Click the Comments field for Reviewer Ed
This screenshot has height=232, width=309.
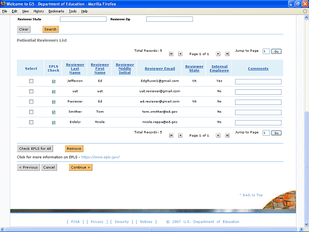258,102
